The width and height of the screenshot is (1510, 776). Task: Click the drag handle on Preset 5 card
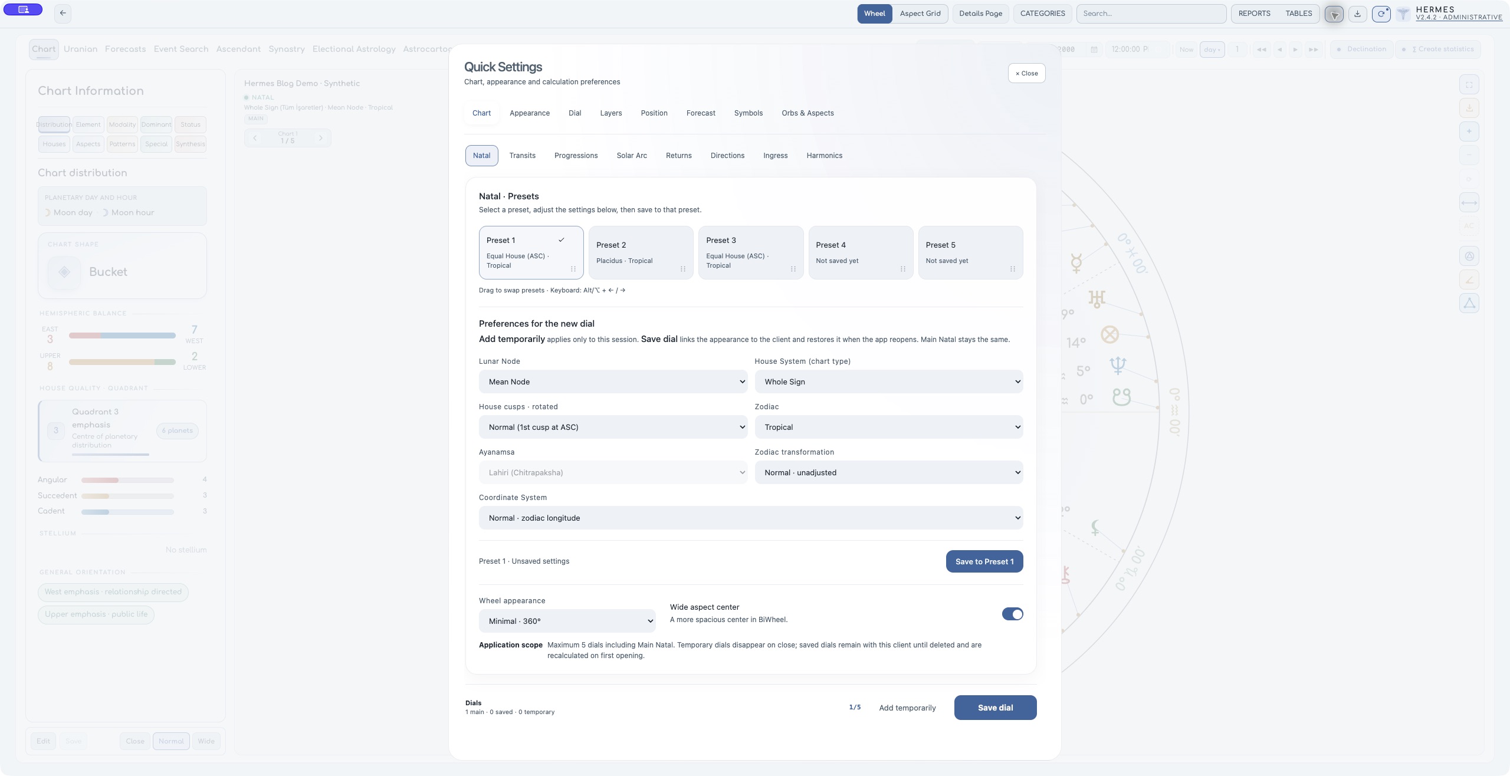point(1013,269)
